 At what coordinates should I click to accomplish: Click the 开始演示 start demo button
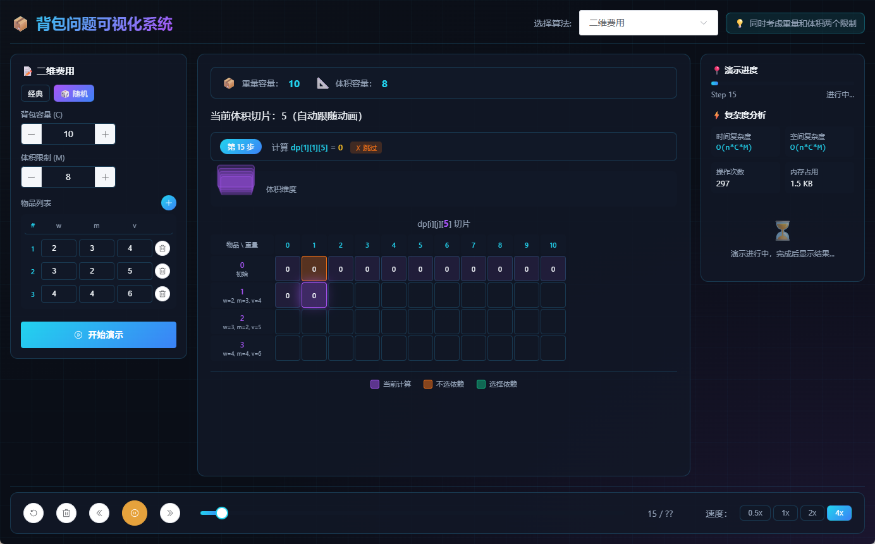tap(99, 335)
